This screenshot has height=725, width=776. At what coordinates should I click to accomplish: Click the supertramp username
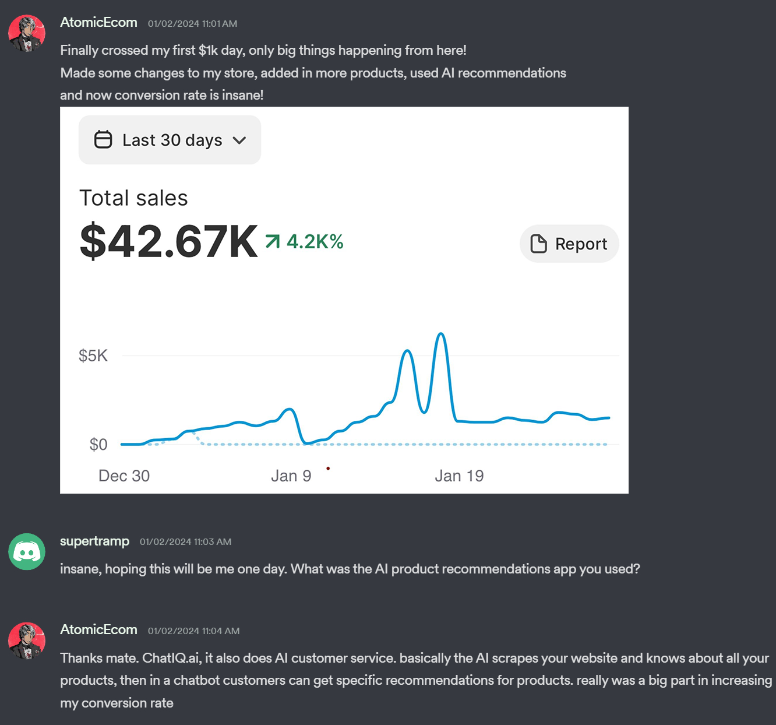tap(94, 541)
